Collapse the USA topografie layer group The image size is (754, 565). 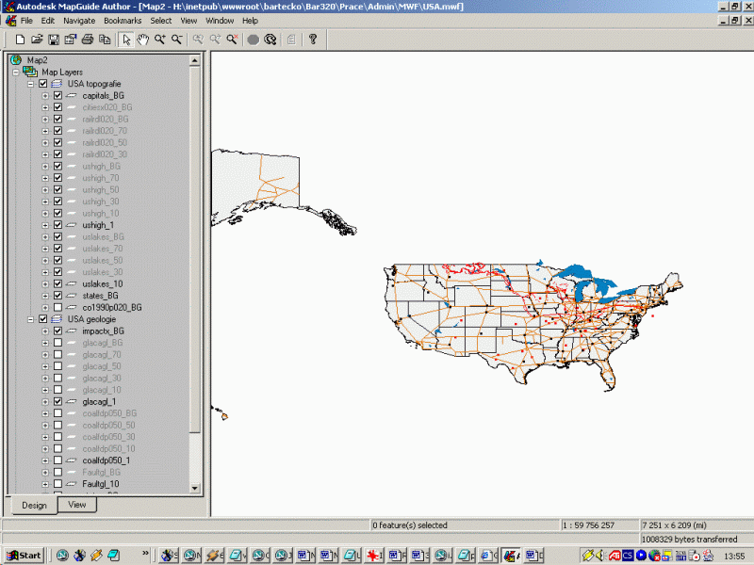(30, 84)
